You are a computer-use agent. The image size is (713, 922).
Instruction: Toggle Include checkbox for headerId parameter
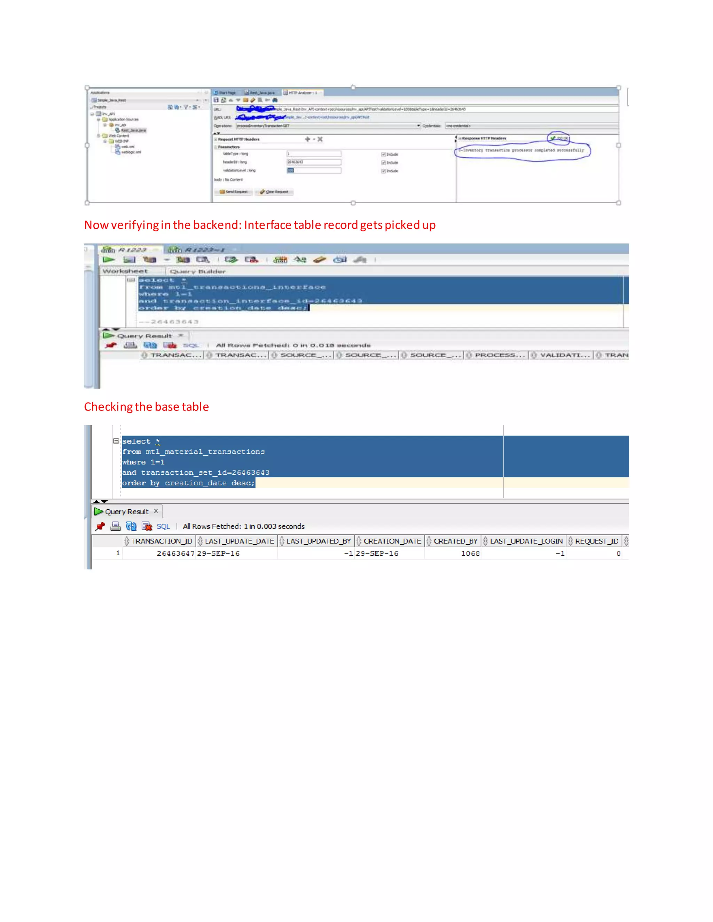click(x=384, y=162)
